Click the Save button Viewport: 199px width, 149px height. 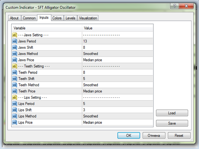172,123
